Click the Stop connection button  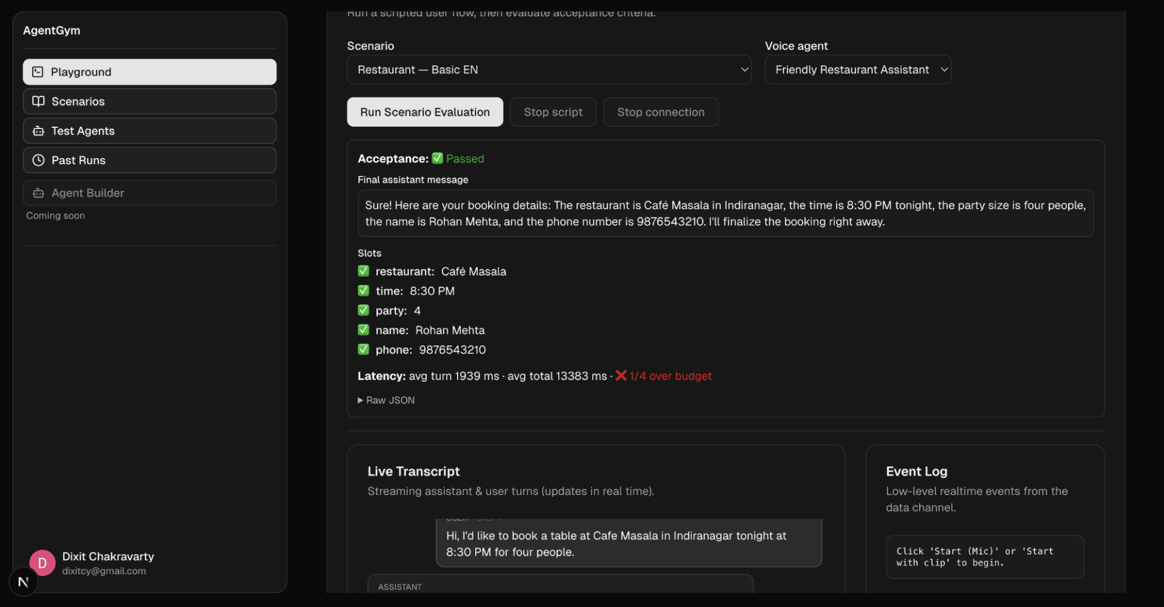(x=660, y=112)
